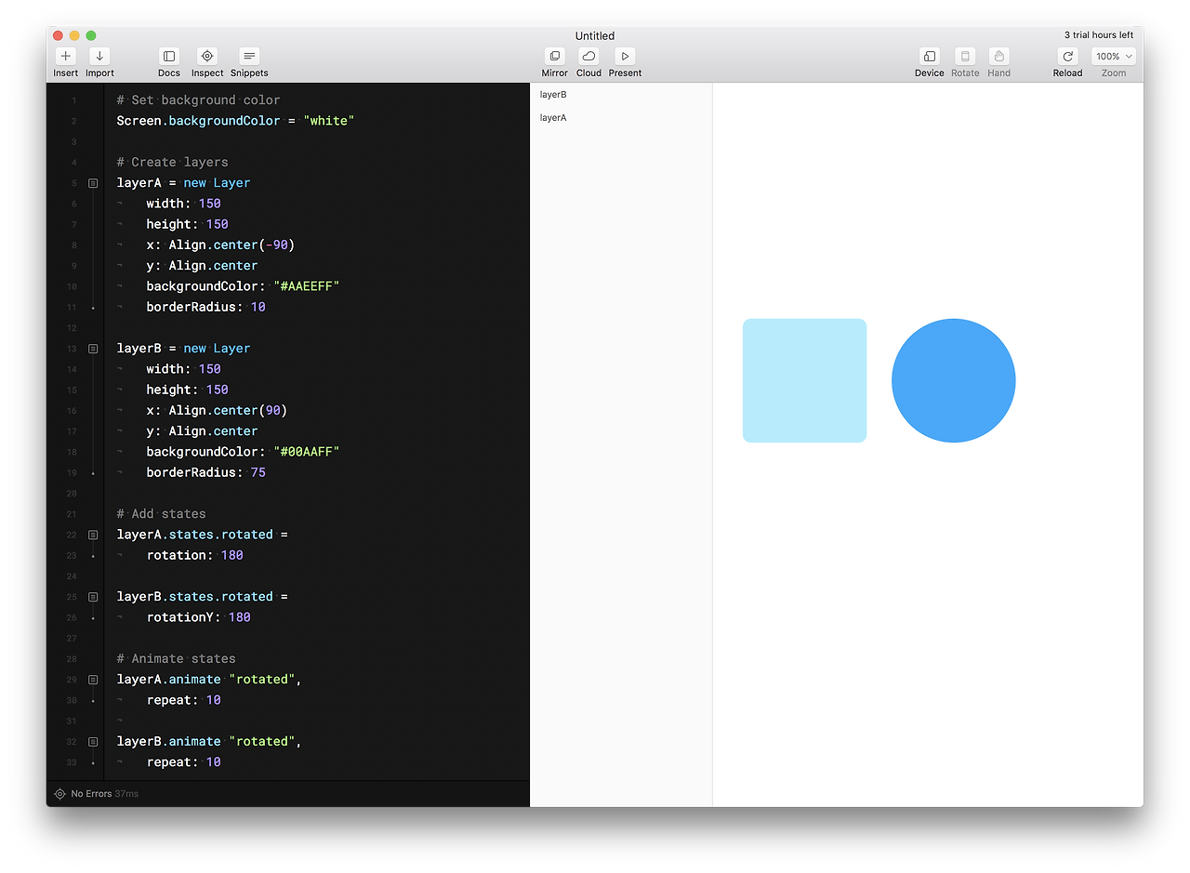Click "Align.center(90)" on line 16
Viewport: 1190px width, 873px height.
(x=228, y=411)
